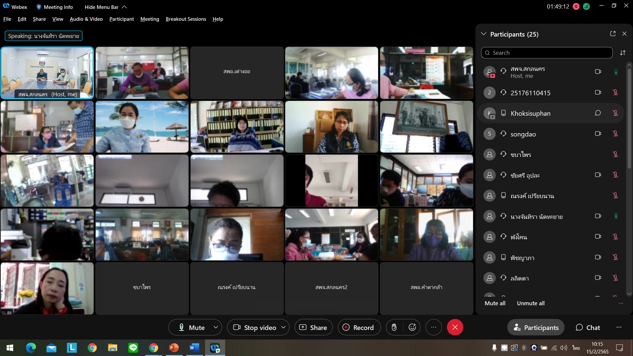This screenshot has width=633, height=356.
Task: Open chat bubble for Khoksisuphan
Action: click(598, 113)
